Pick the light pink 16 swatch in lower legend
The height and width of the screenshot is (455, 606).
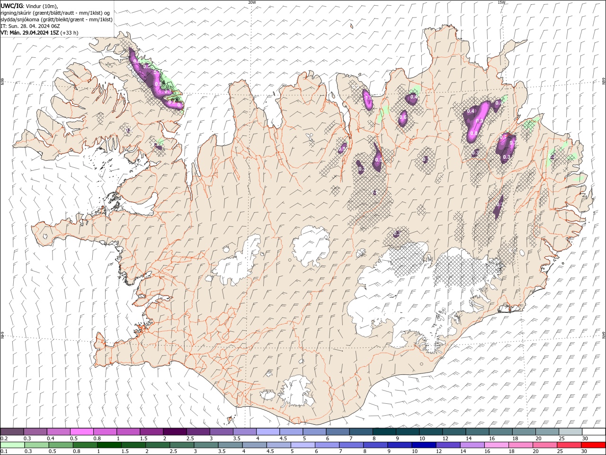point(496,445)
